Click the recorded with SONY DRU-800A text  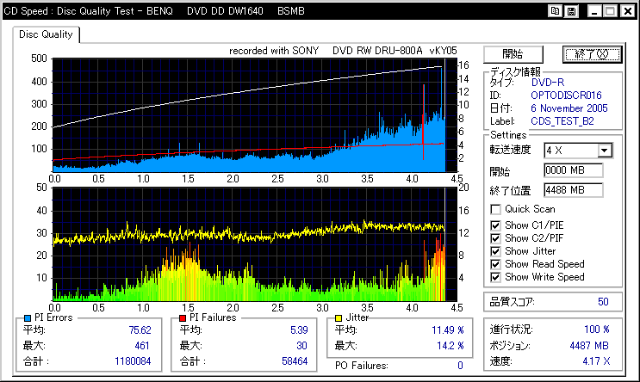coord(343,51)
